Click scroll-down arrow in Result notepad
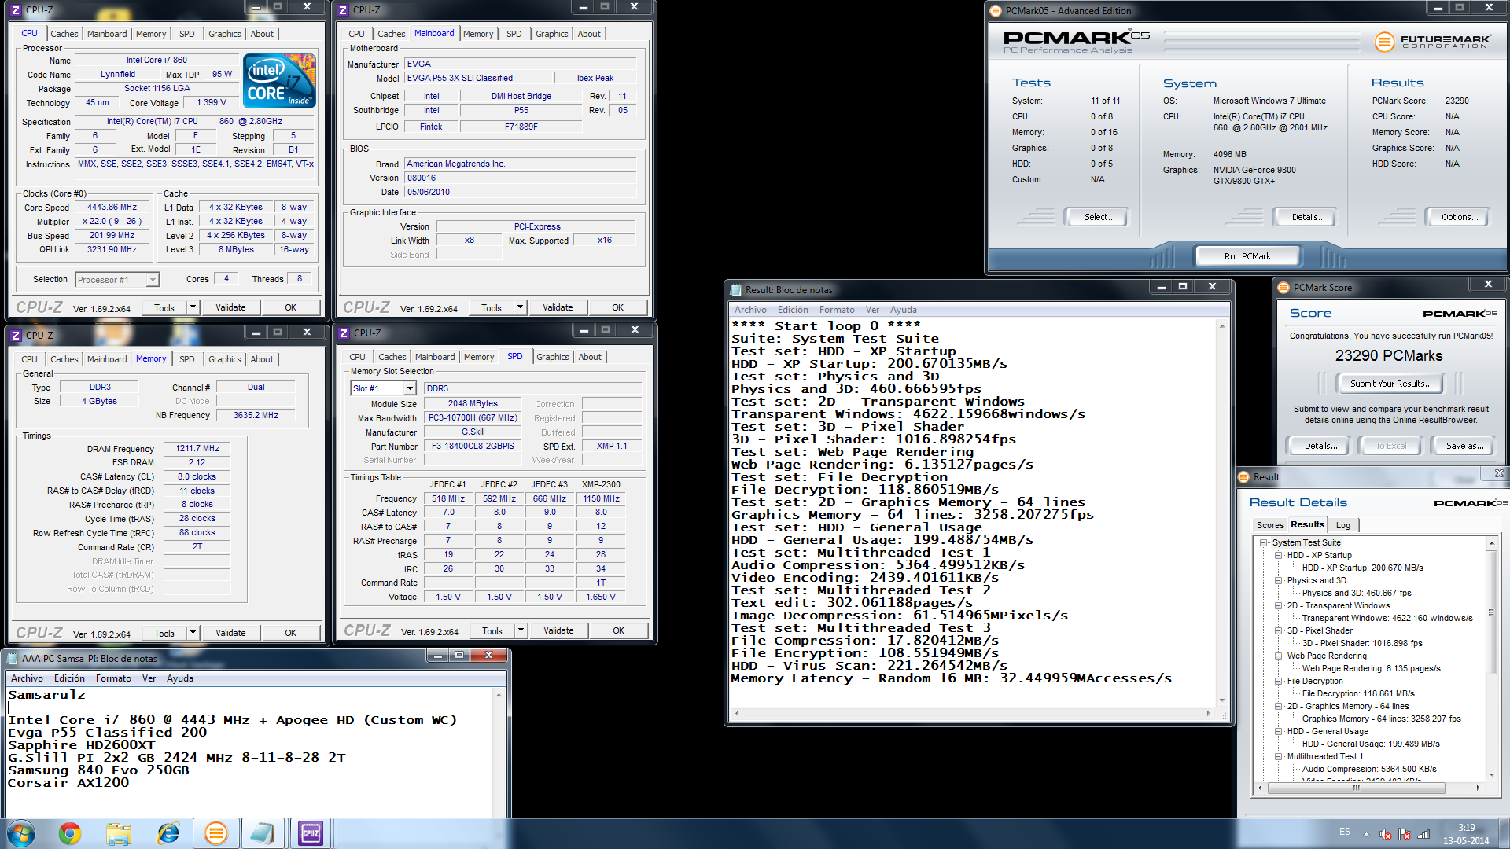 tap(1222, 700)
